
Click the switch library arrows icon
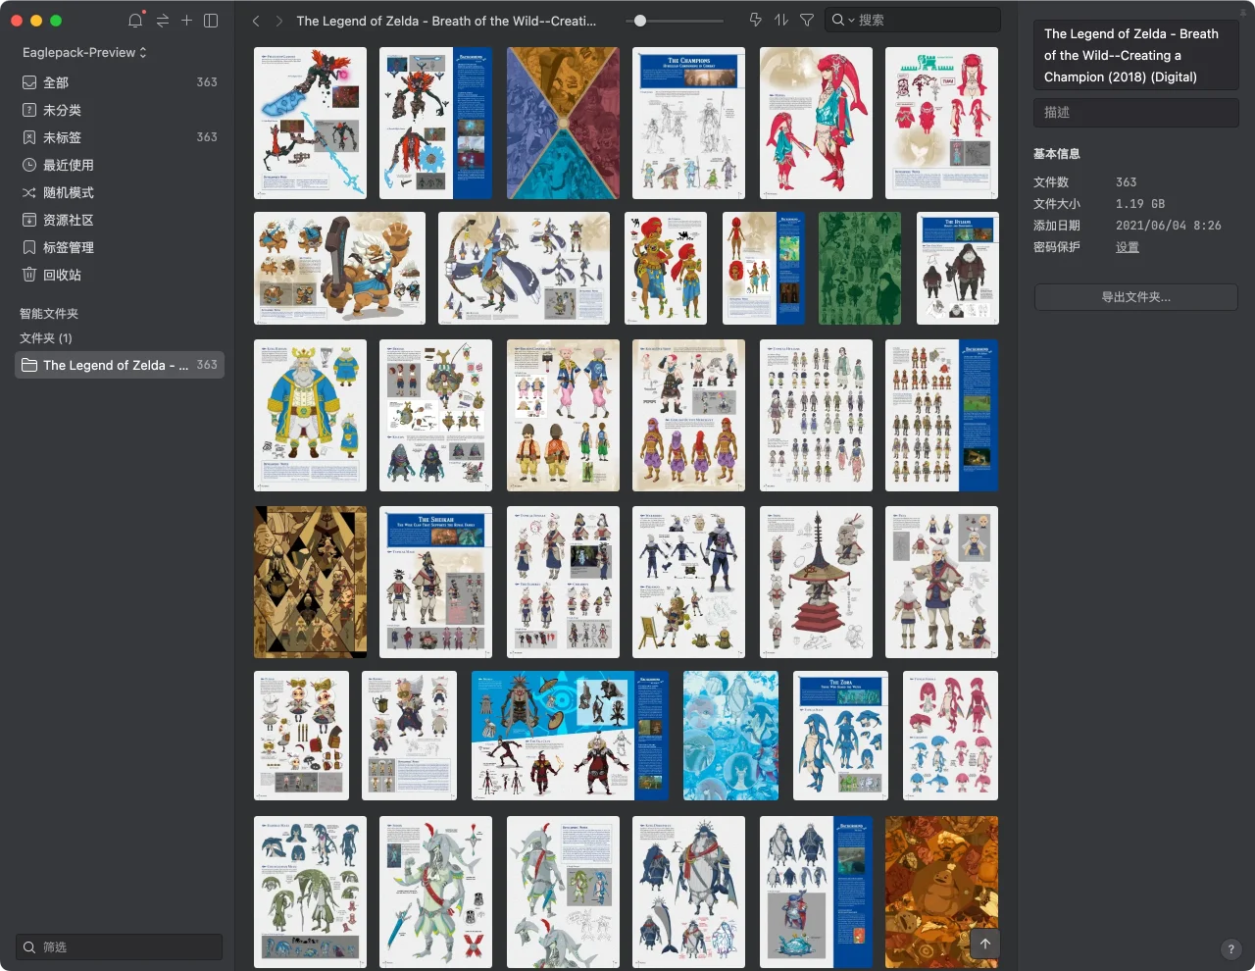pos(162,21)
